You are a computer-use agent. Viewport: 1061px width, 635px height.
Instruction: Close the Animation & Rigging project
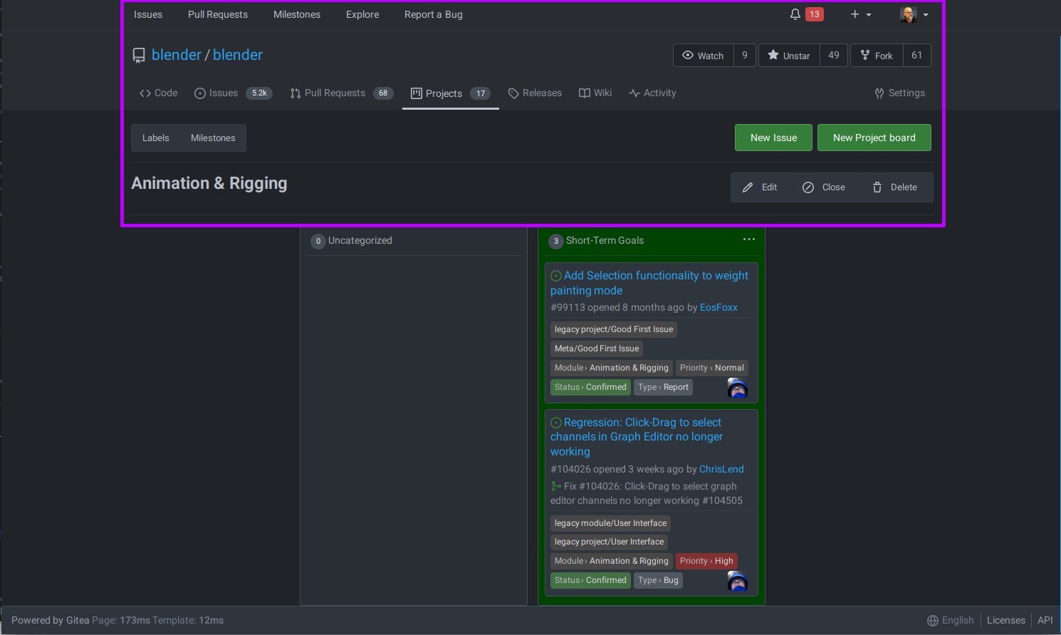tap(824, 187)
